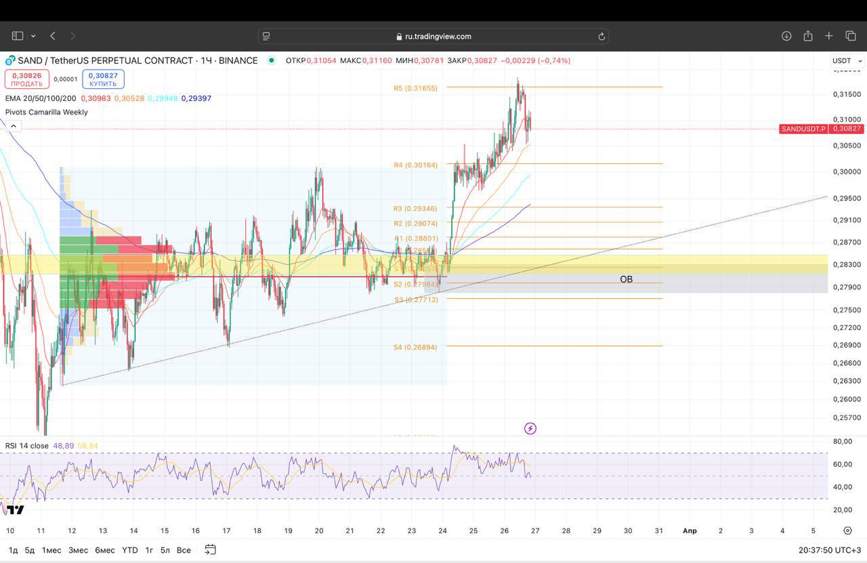Select the OB label on the chart
This screenshot has height=563, width=867.
click(x=626, y=279)
